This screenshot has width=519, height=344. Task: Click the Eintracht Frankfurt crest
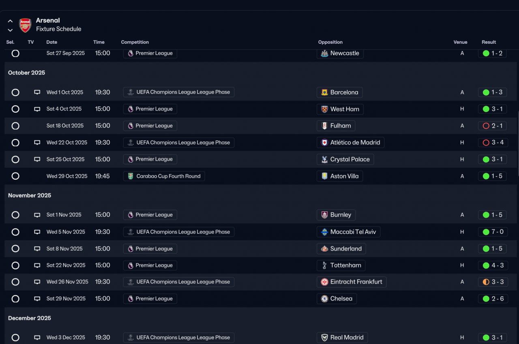(x=324, y=282)
